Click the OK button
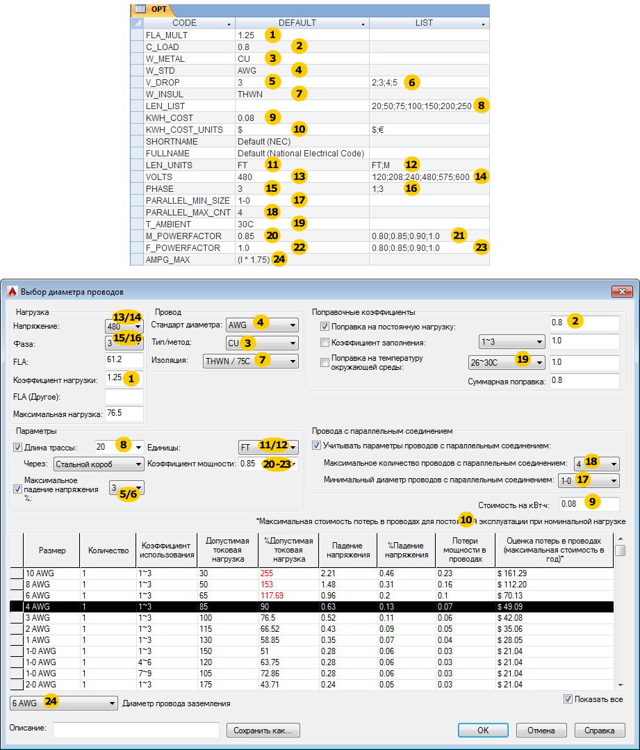The image size is (640, 750). (483, 731)
